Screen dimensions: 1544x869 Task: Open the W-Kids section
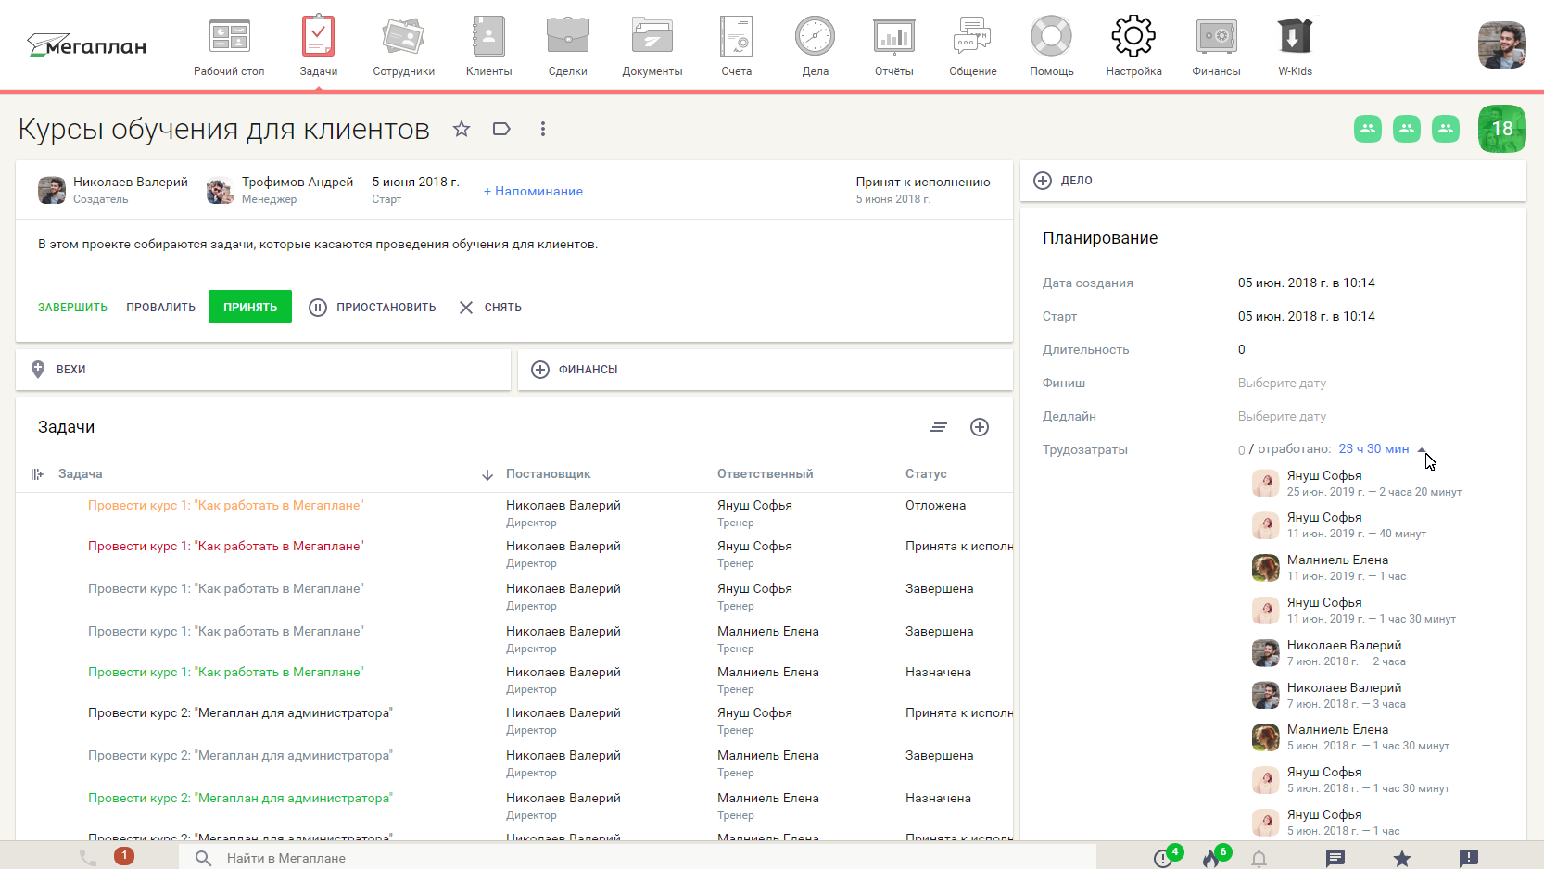(x=1295, y=46)
